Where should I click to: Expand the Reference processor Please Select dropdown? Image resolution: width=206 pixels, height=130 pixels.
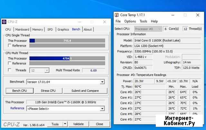point(102,108)
